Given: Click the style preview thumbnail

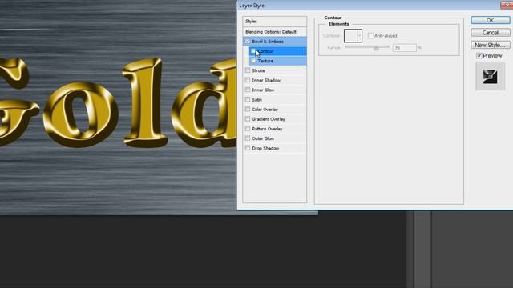Looking at the screenshot, I should pos(490,77).
